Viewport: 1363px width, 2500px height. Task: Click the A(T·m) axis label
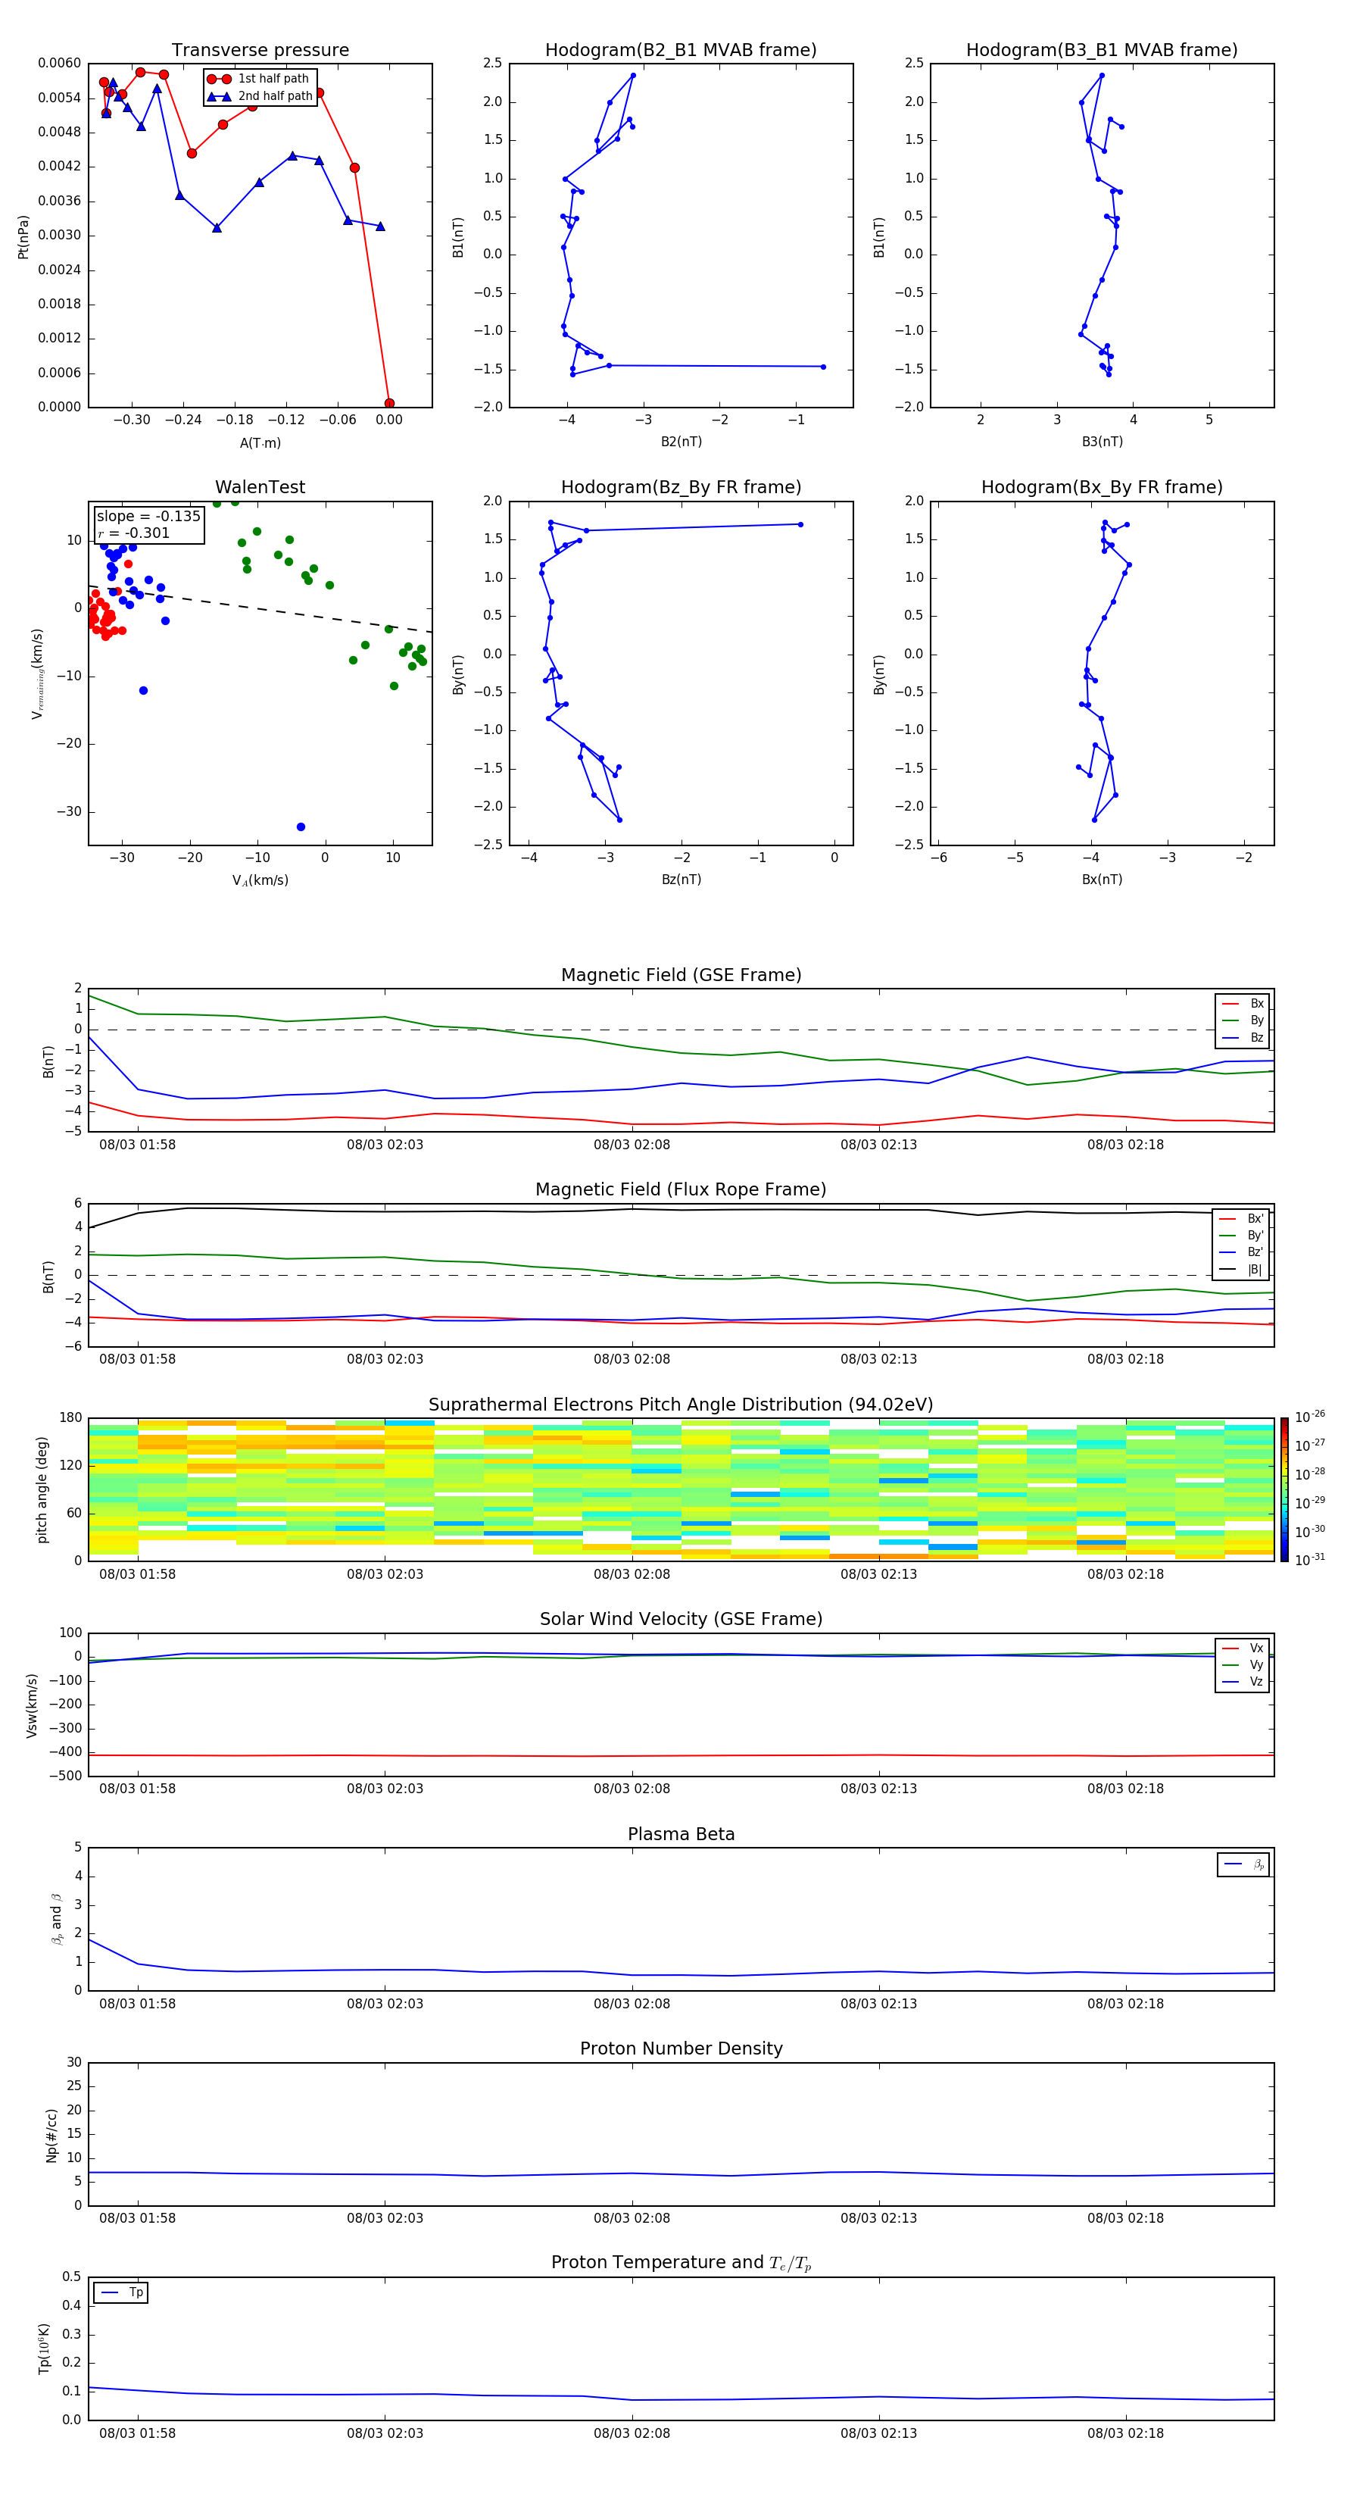click(x=260, y=443)
